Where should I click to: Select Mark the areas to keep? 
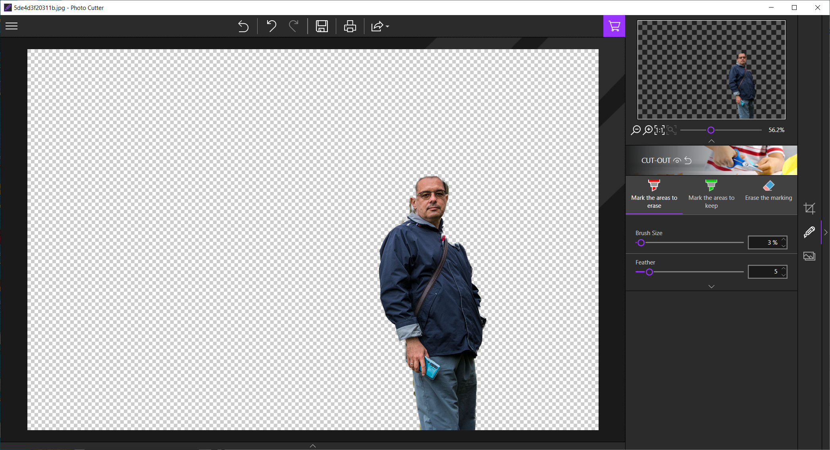[711, 194]
